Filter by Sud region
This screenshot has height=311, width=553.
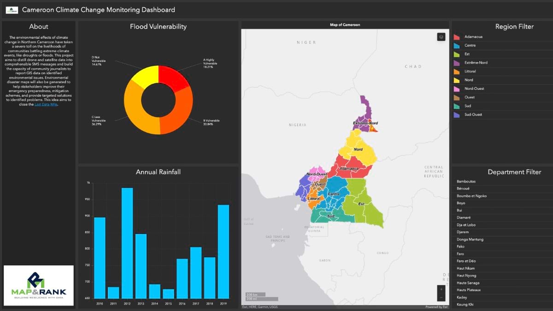(501, 106)
